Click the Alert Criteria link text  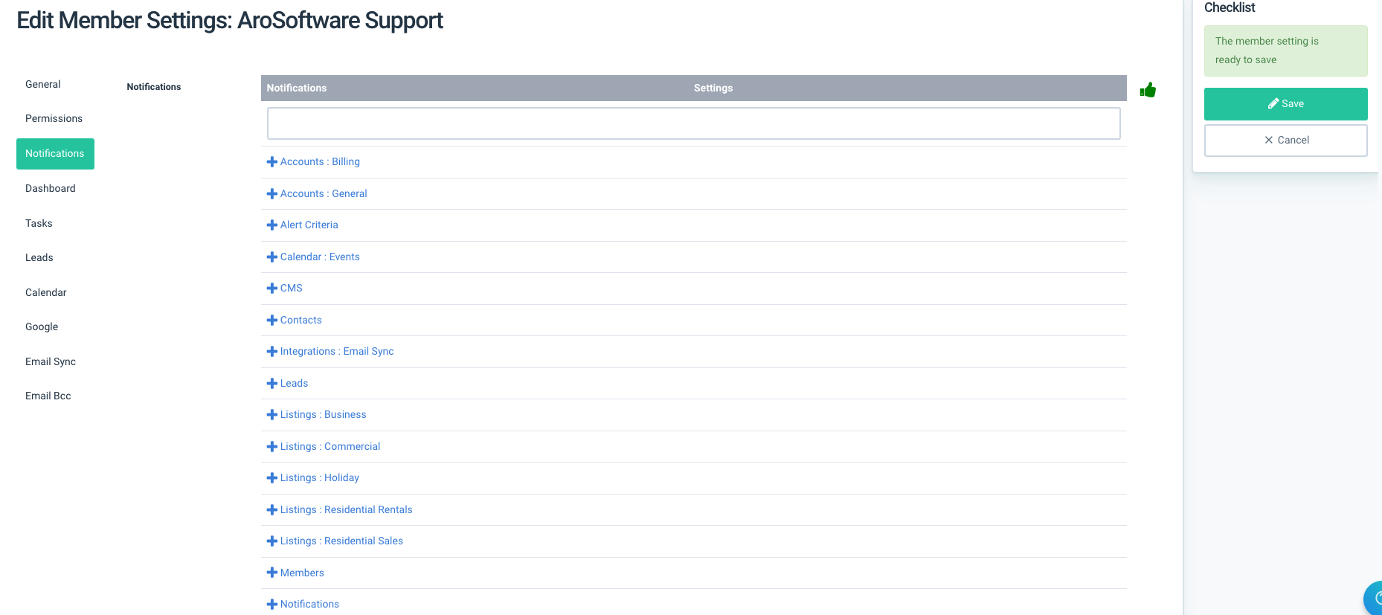pyautogui.click(x=309, y=225)
